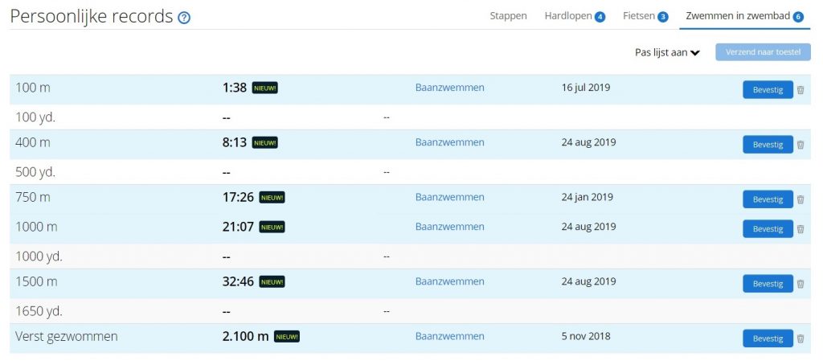Open Baanzwemmen activity for 750 m record
Image resolution: width=823 pixels, height=361 pixels.
450,197
